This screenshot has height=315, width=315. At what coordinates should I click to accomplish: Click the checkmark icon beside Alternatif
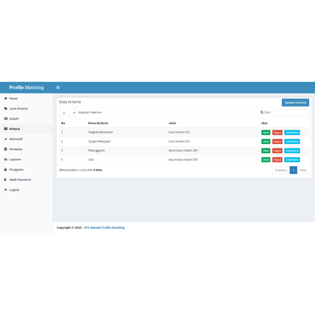pyautogui.click(x=6, y=139)
